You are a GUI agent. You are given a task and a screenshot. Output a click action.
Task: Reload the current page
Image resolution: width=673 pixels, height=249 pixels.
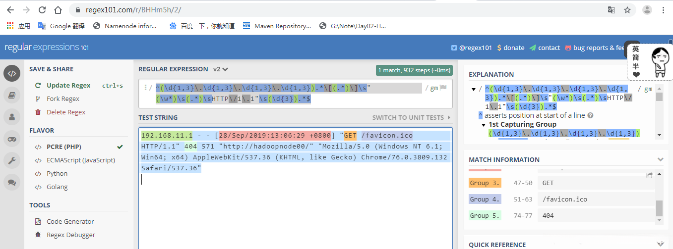tap(42, 10)
